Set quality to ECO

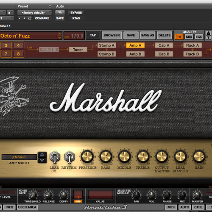(199, 37)
